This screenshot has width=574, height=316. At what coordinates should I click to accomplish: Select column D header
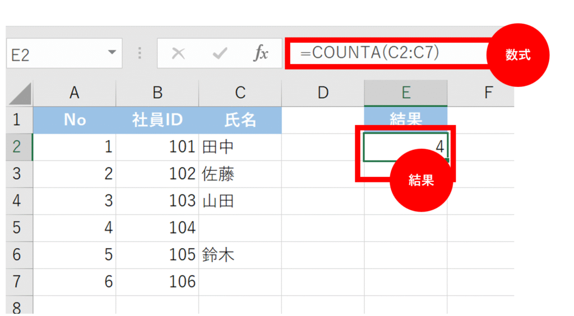[323, 93]
